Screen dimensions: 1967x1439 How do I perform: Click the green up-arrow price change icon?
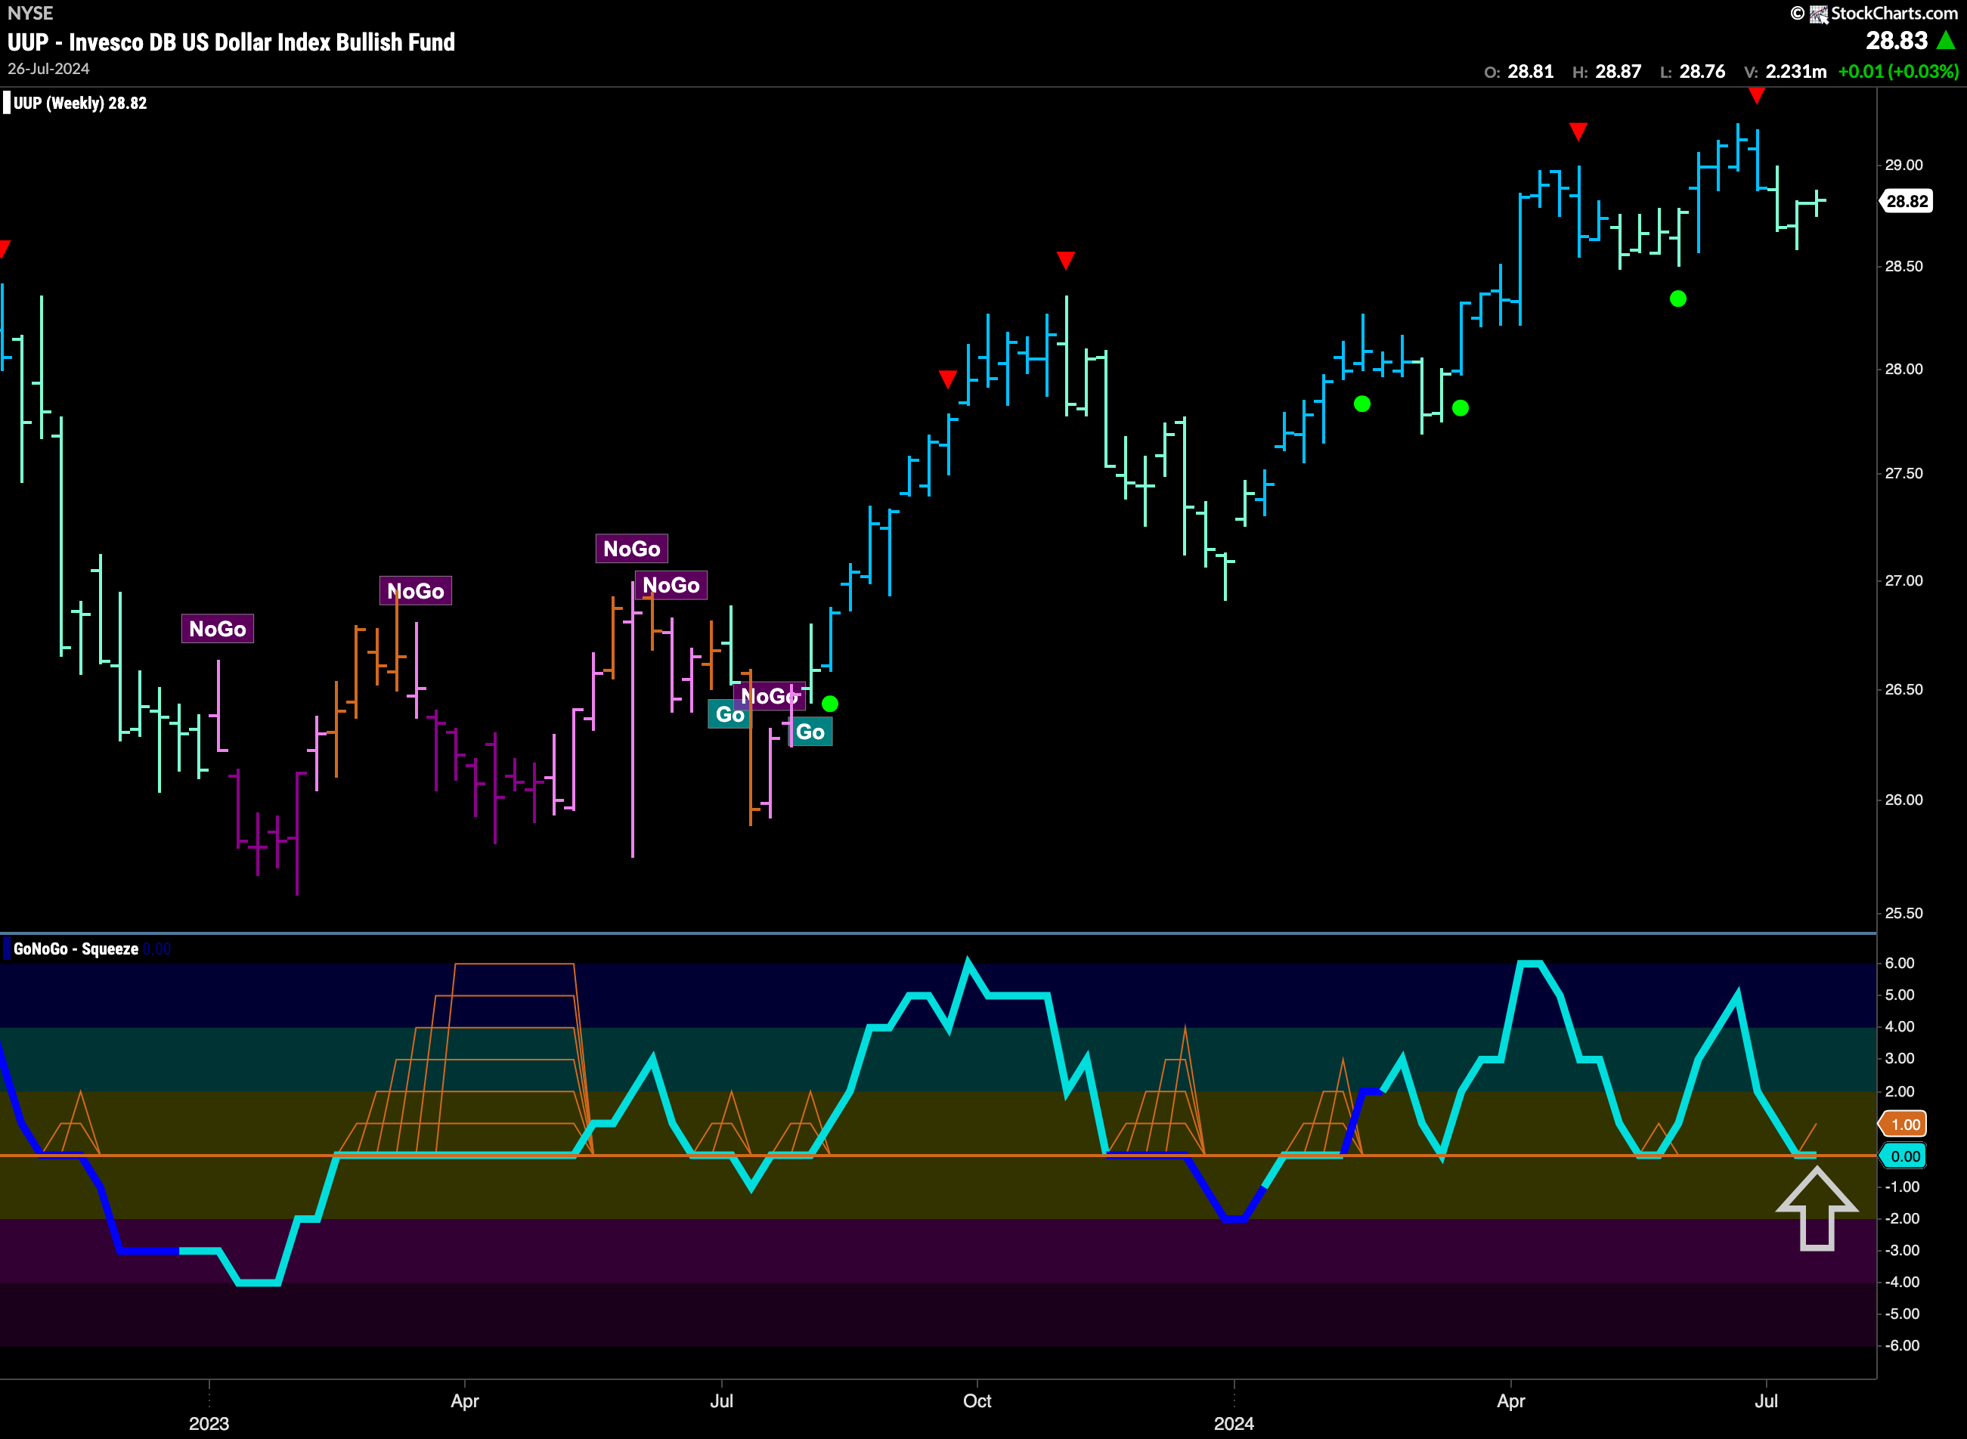1945,40
